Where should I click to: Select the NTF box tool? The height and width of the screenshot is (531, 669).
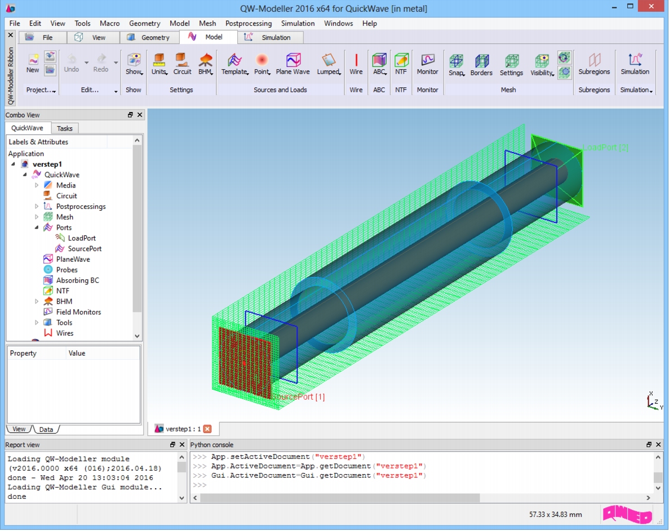click(401, 64)
